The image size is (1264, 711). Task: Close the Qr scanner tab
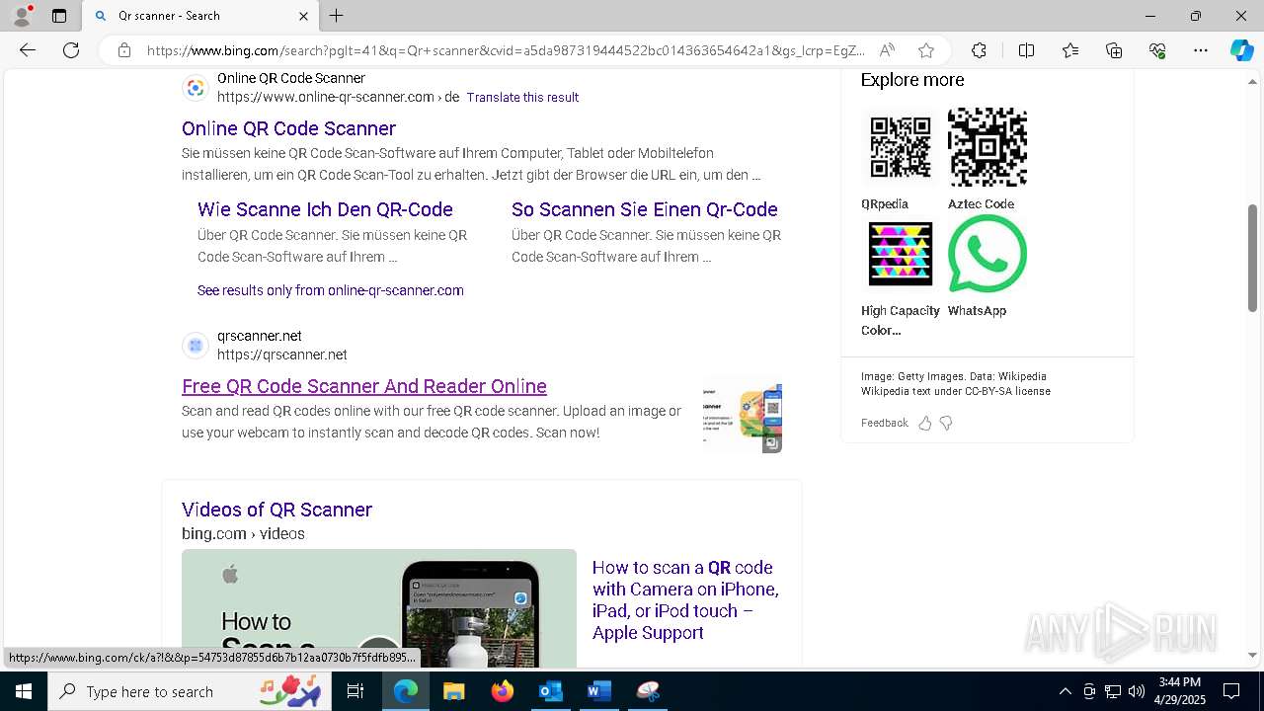(303, 16)
